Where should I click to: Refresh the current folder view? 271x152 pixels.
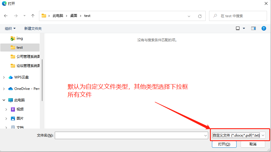pyautogui.click(x=200, y=16)
